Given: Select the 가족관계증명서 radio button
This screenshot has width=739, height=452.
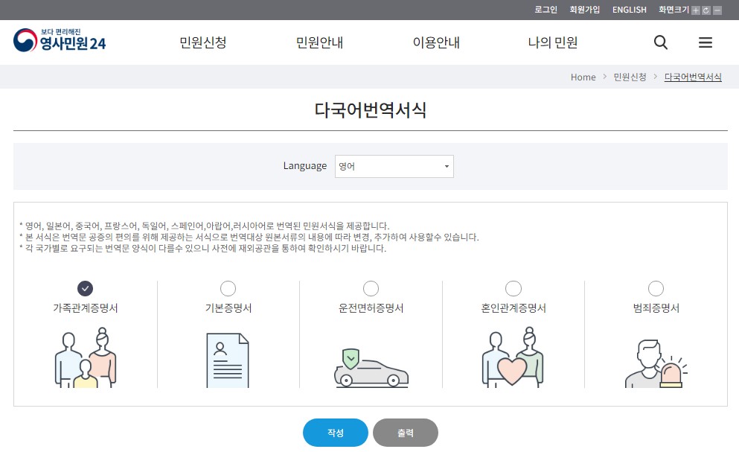Looking at the screenshot, I should click(x=86, y=288).
